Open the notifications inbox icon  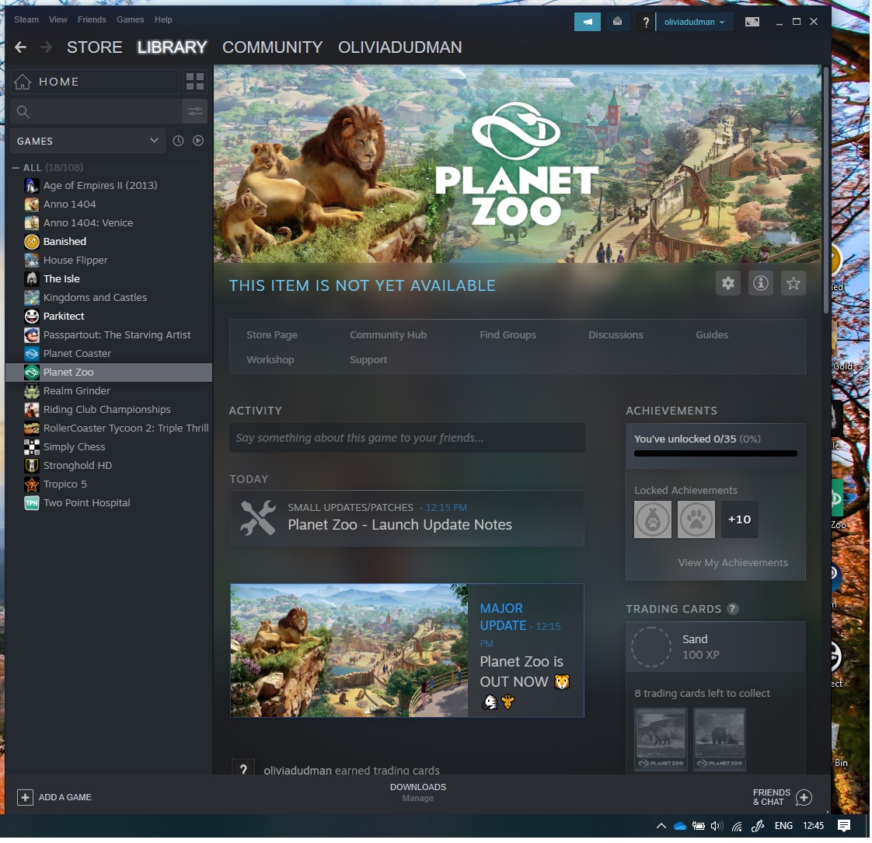617,22
